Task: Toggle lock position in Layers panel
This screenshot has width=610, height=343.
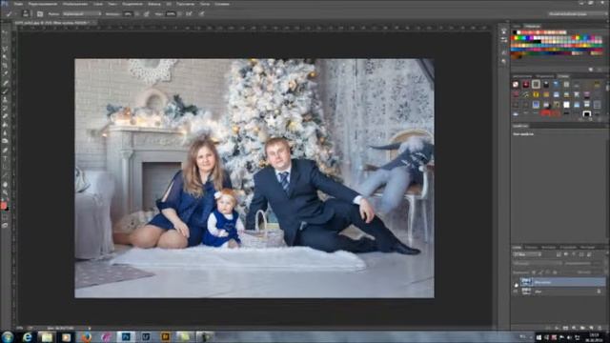Action: pyautogui.click(x=547, y=272)
